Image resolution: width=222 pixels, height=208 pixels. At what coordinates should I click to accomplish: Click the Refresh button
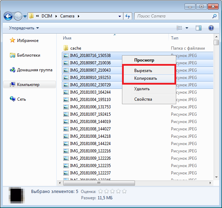128,16
